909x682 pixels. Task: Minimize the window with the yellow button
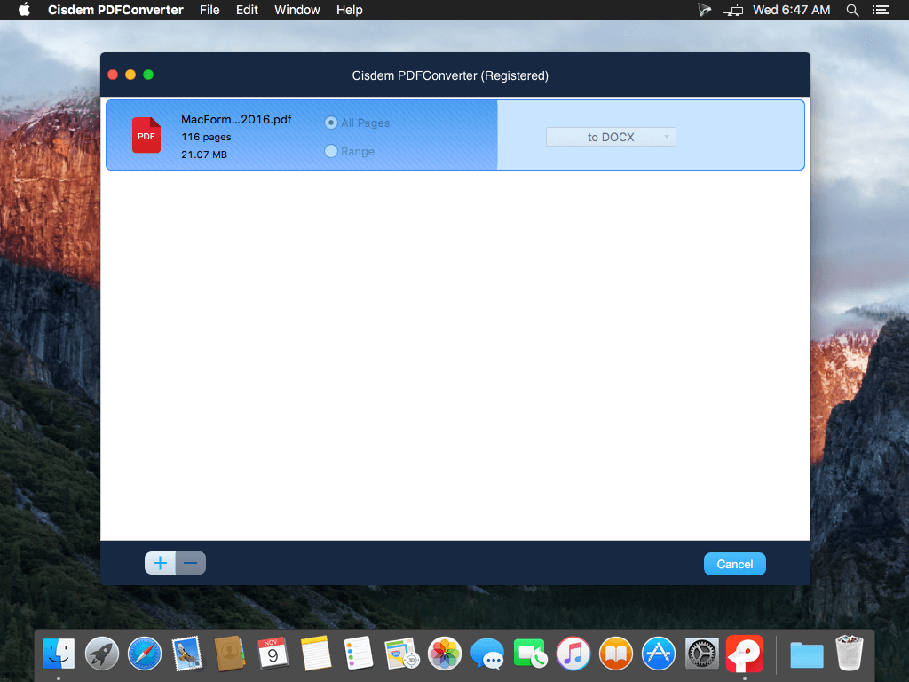tap(130, 75)
